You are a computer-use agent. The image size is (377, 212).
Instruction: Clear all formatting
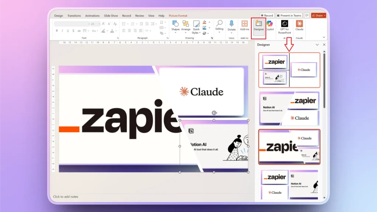(x=115, y=24)
